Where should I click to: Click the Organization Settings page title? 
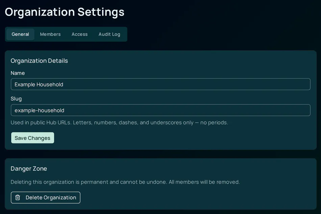click(65, 12)
